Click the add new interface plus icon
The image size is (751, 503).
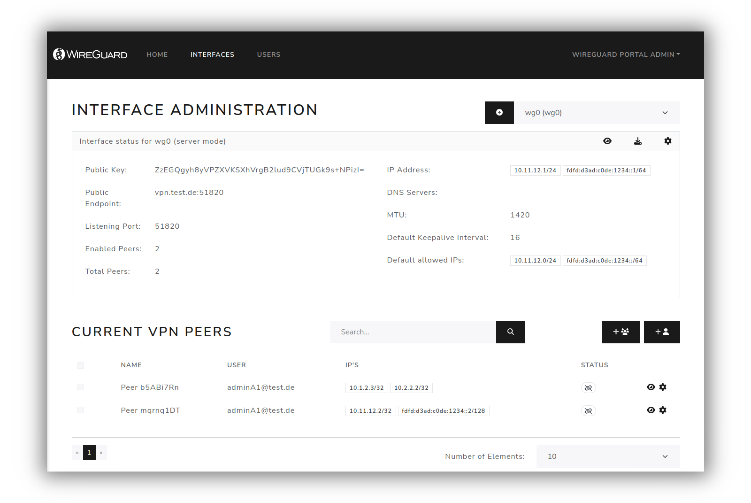pyautogui.click(x=499, y=113)
